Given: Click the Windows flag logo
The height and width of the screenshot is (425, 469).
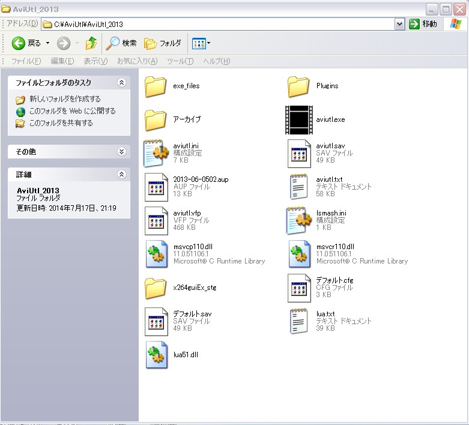Looking at the screenshot, I should pos(456,24).
